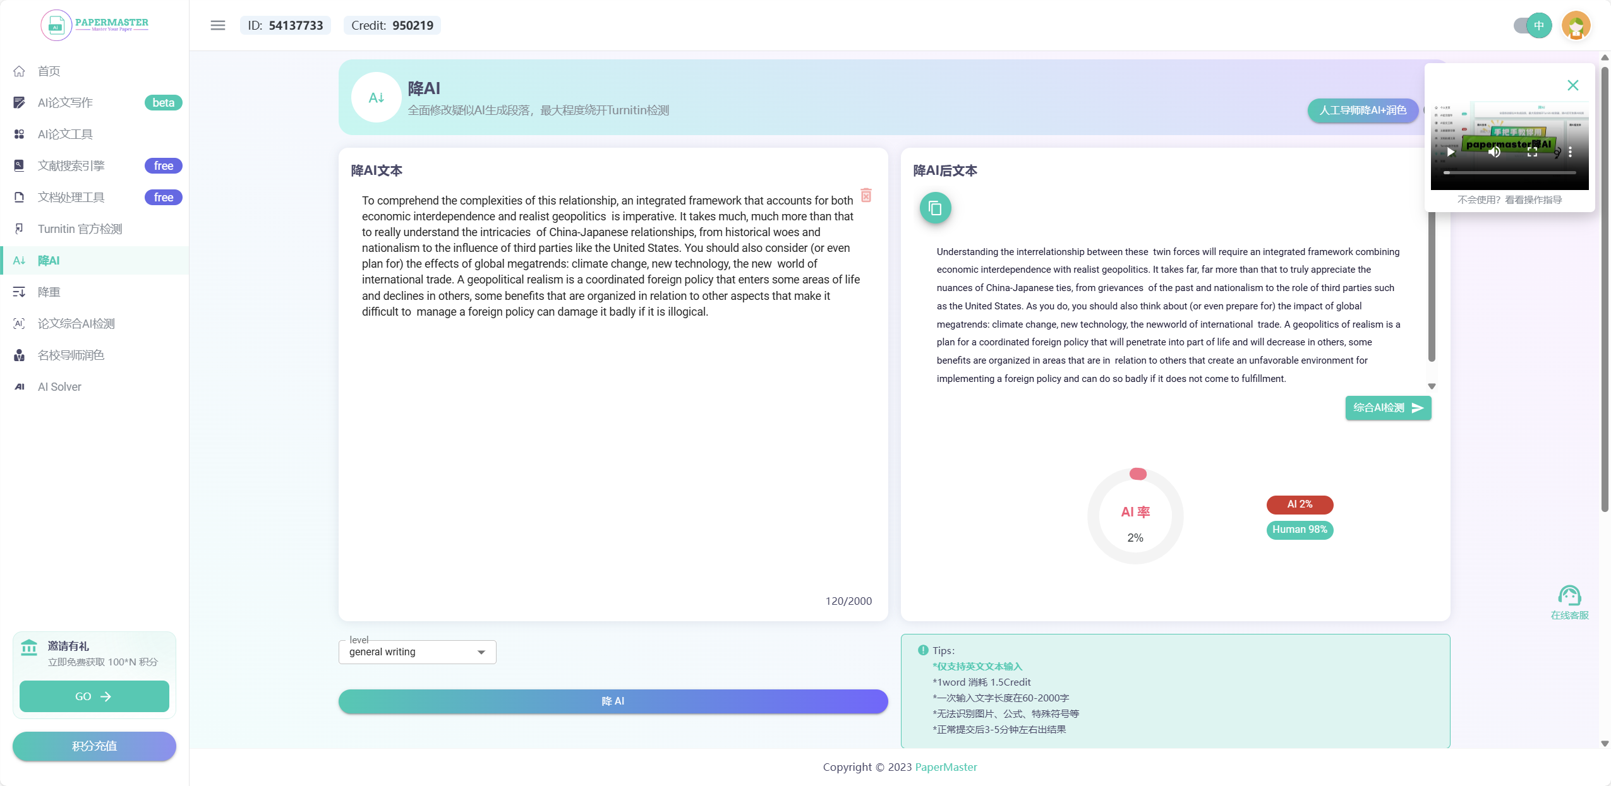Open 在线客服 customer support chat

(x=1571, y=597)
